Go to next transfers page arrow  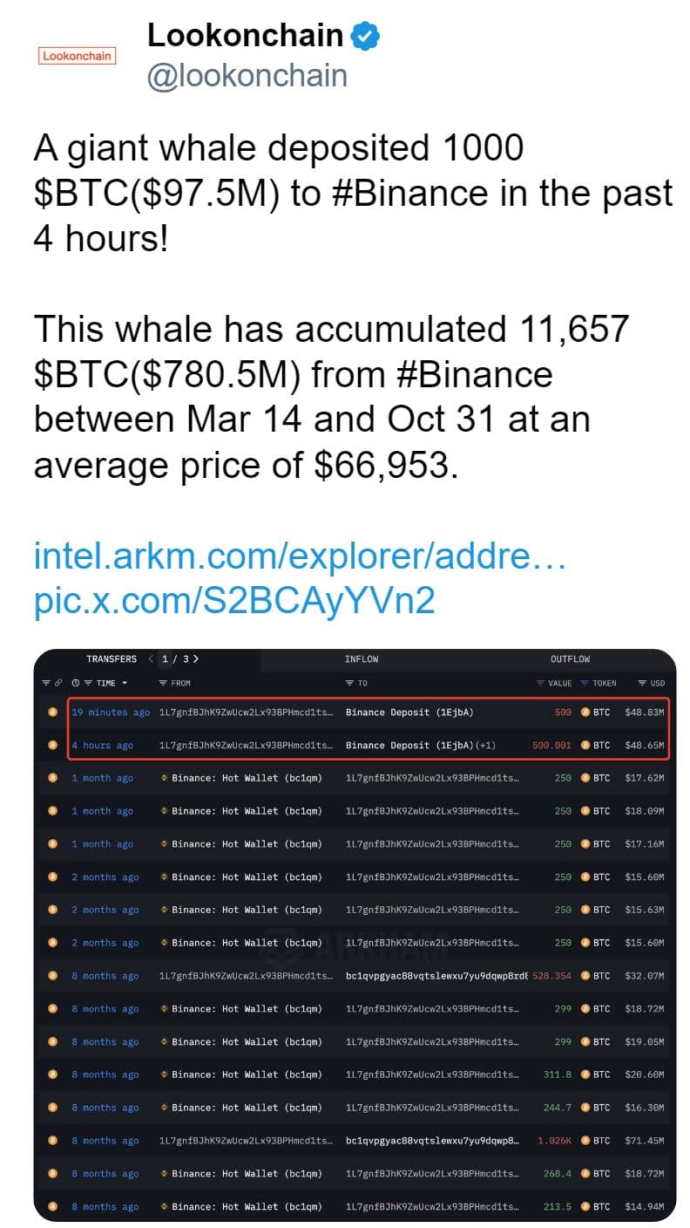(x=196, y=658)
